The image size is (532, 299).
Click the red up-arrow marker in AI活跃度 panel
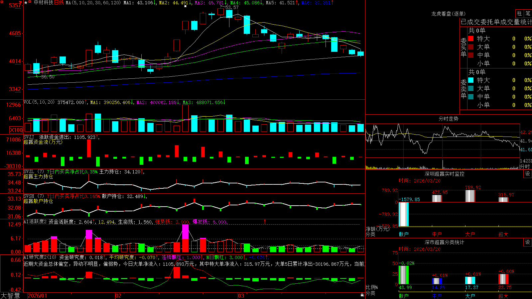coord(265,221)
